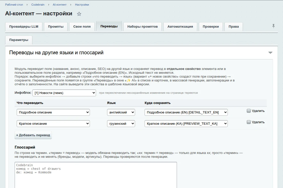
Task: Open the DETAIL_TEXT_EN target property dropdown
Action: tap(186, 112)
